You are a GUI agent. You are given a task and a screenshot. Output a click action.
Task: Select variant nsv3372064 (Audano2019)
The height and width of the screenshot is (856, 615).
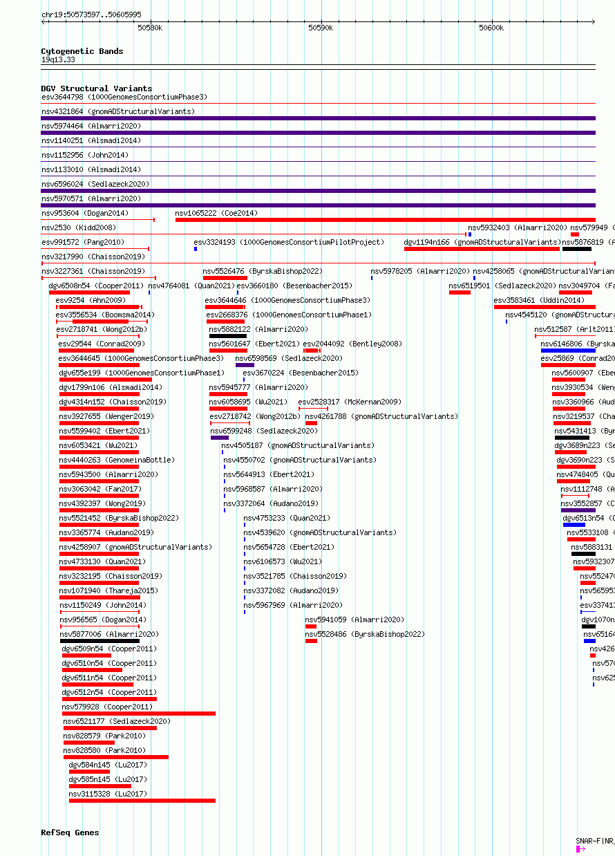click(x=271, y=503)
